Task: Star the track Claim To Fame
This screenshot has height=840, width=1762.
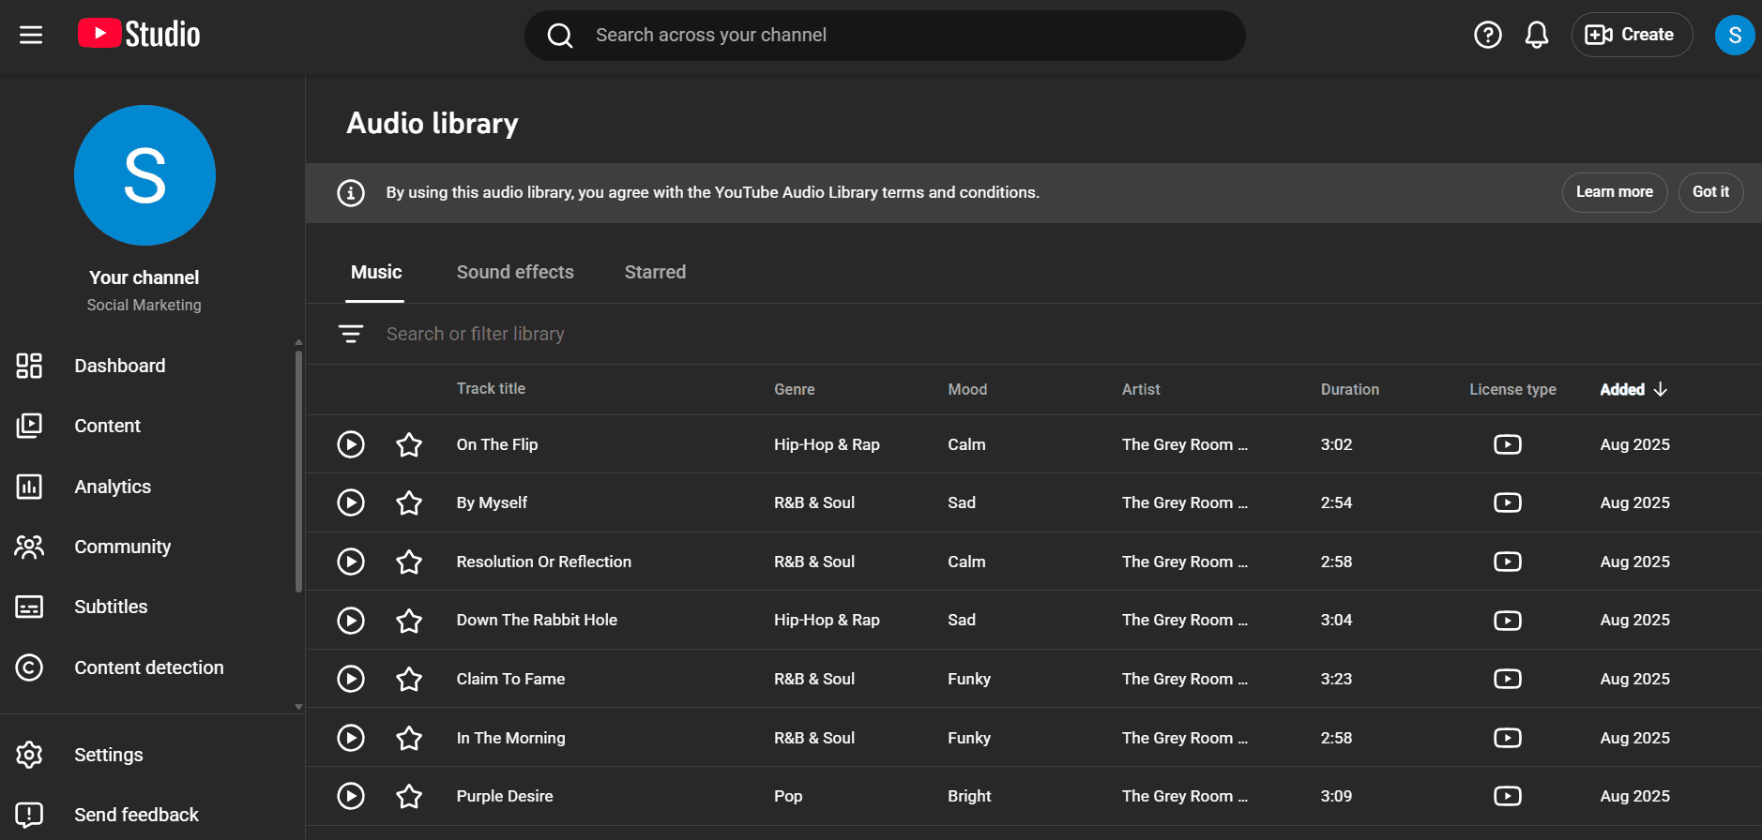Action: tap(409, 679)
